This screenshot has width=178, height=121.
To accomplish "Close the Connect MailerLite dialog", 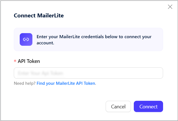I will point(170,7).
